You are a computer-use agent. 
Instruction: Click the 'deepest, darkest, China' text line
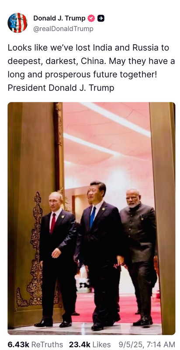[x=91, y=61]
